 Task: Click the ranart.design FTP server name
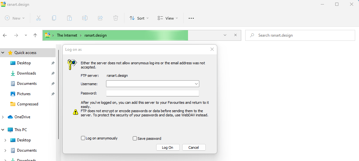click(117, 76)
